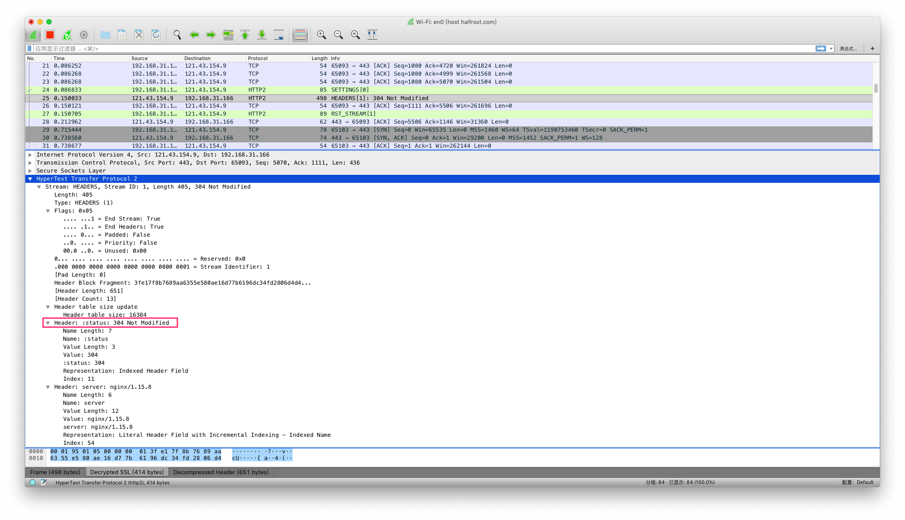
Task: Click hex byte row 0010
Action: (x=160, y=458)
